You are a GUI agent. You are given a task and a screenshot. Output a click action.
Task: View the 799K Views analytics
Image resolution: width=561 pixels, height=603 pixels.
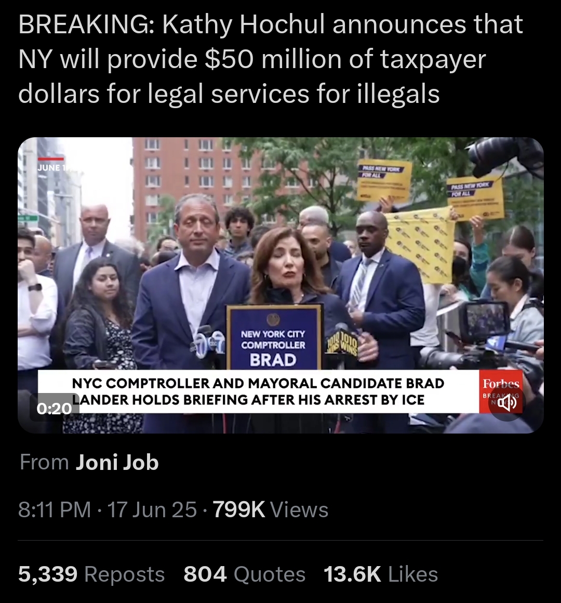[x=271, y=509]
